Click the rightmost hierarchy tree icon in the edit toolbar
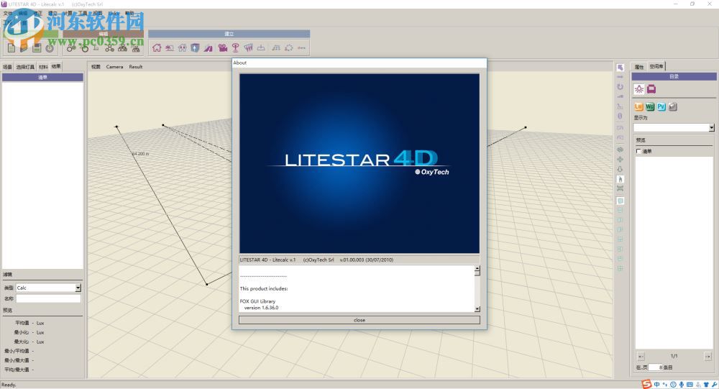 click(x=136, y=47)
